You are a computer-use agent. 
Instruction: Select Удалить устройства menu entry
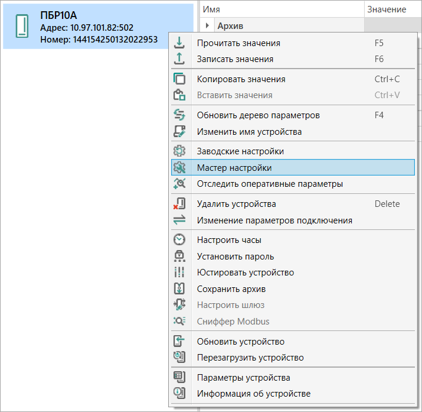293,204
